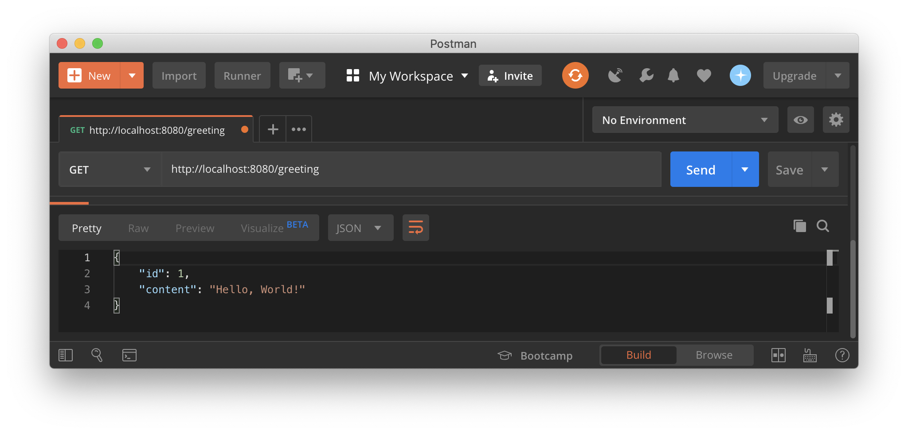Open the New button dropdown arrow
The image size is (908, 434).
coord(132,76)
